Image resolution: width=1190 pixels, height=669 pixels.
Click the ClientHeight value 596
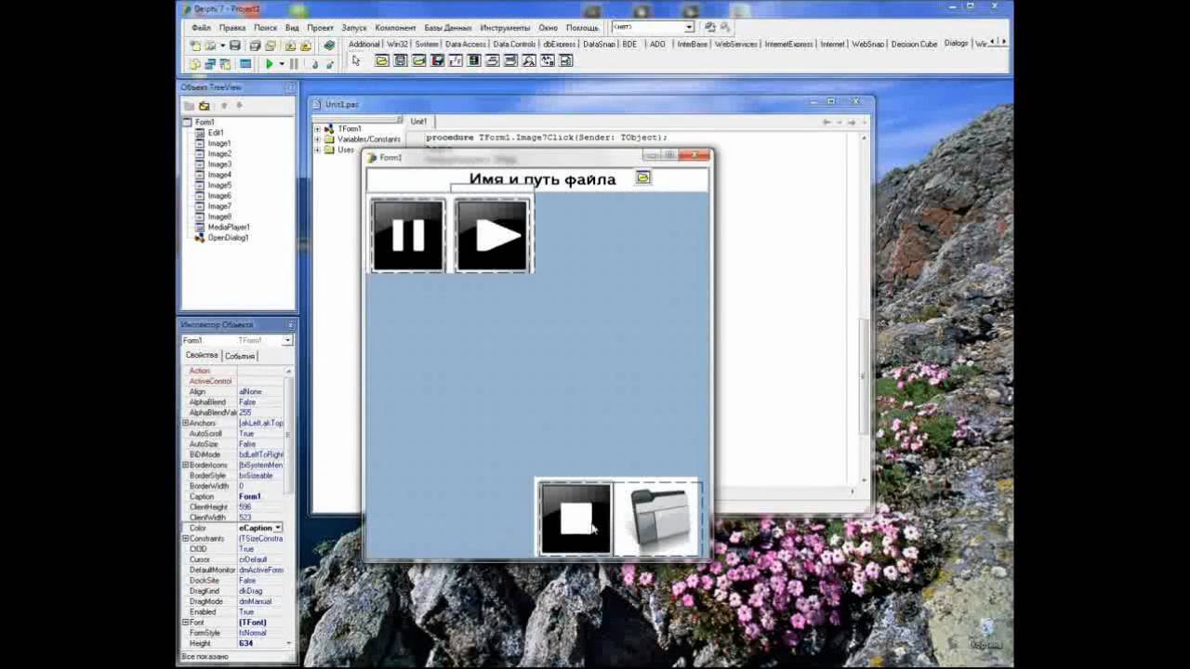tap(260, 507)
